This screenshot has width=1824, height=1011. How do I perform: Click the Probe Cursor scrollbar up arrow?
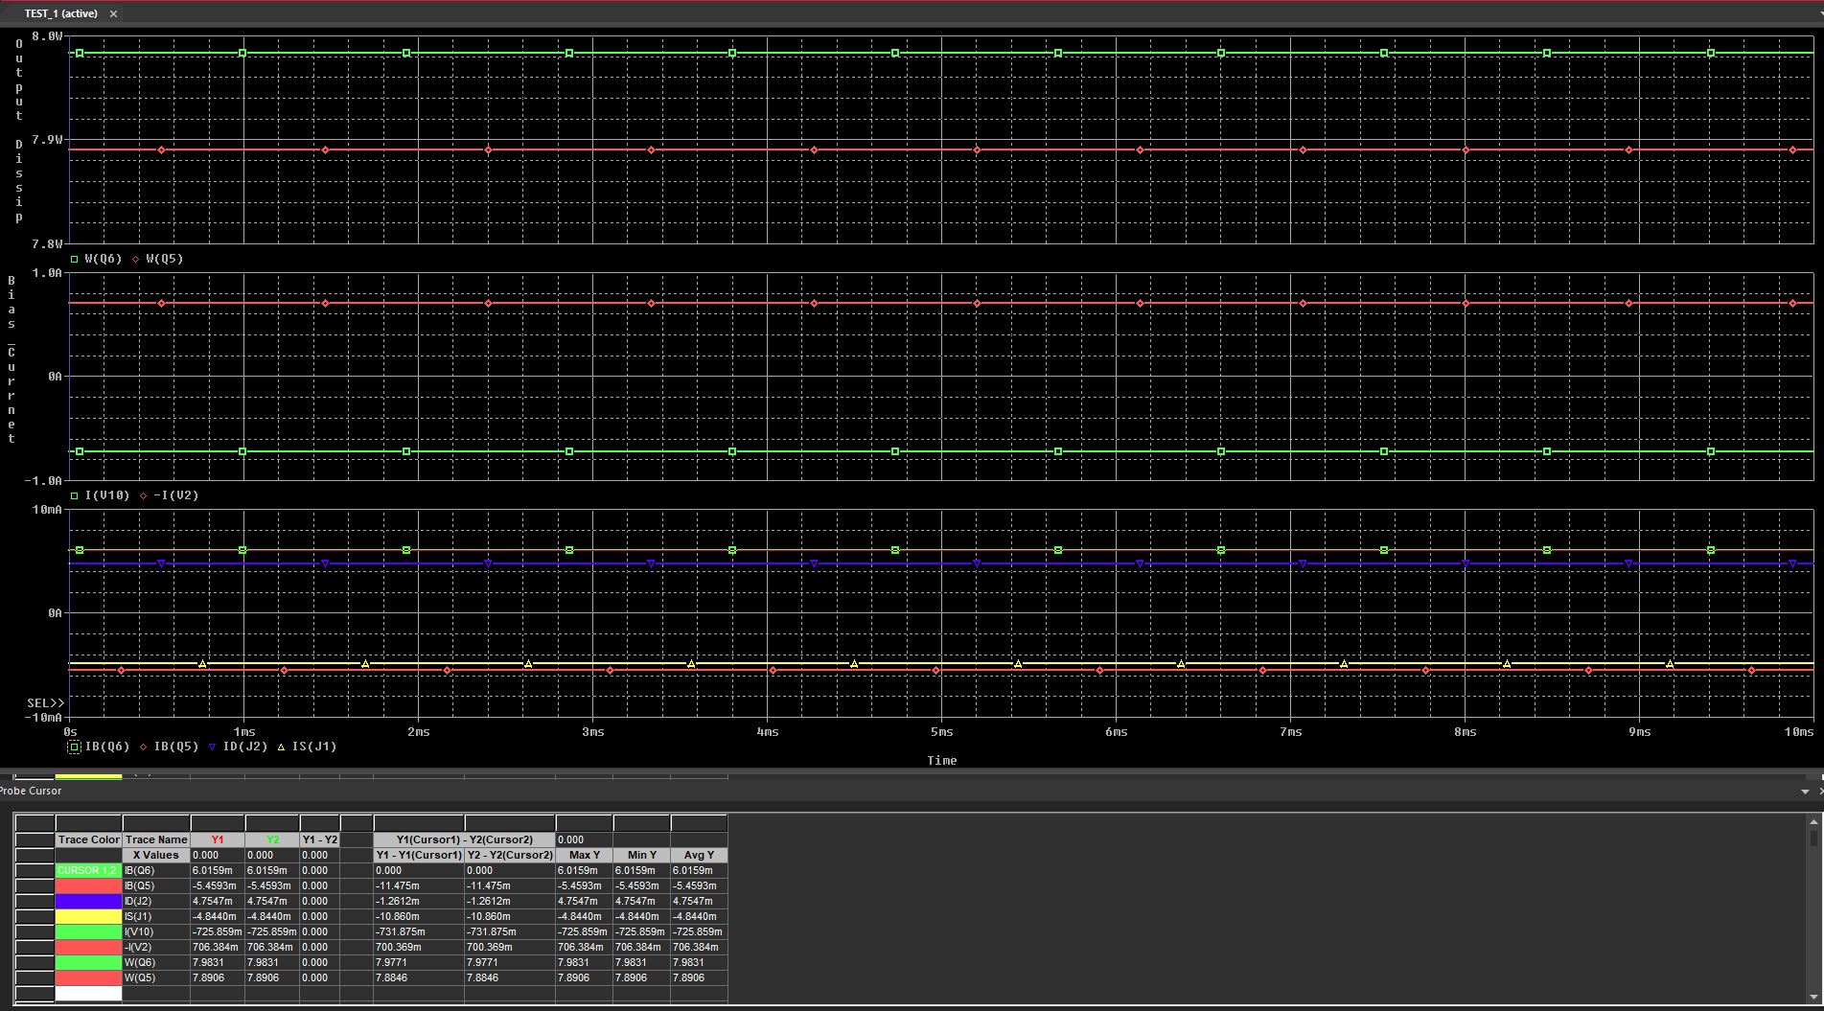(x=1813, y=821)
